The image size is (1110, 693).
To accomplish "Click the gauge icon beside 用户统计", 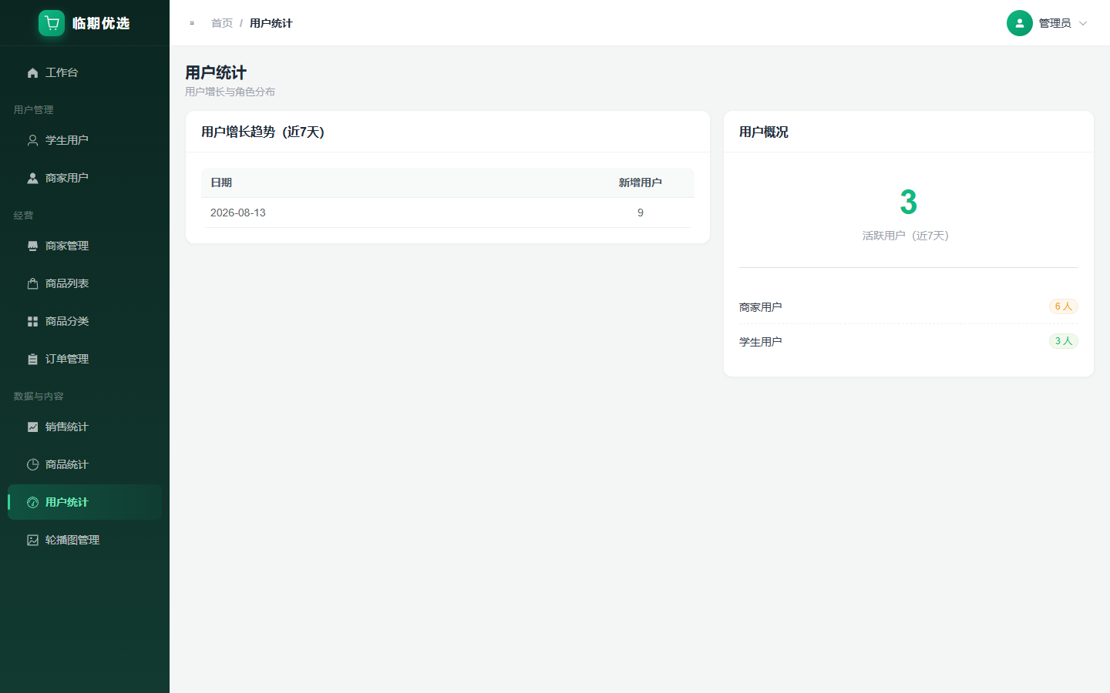I will coord(32,502).
